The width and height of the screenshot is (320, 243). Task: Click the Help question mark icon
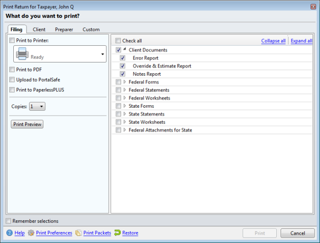[x=9, y=233]
